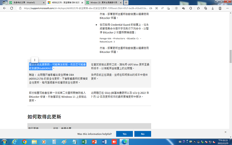Open the Calculator from taskbar
The height and width of the screenshot is (145, 232).
pyautogui.click(x=54, y=142)
